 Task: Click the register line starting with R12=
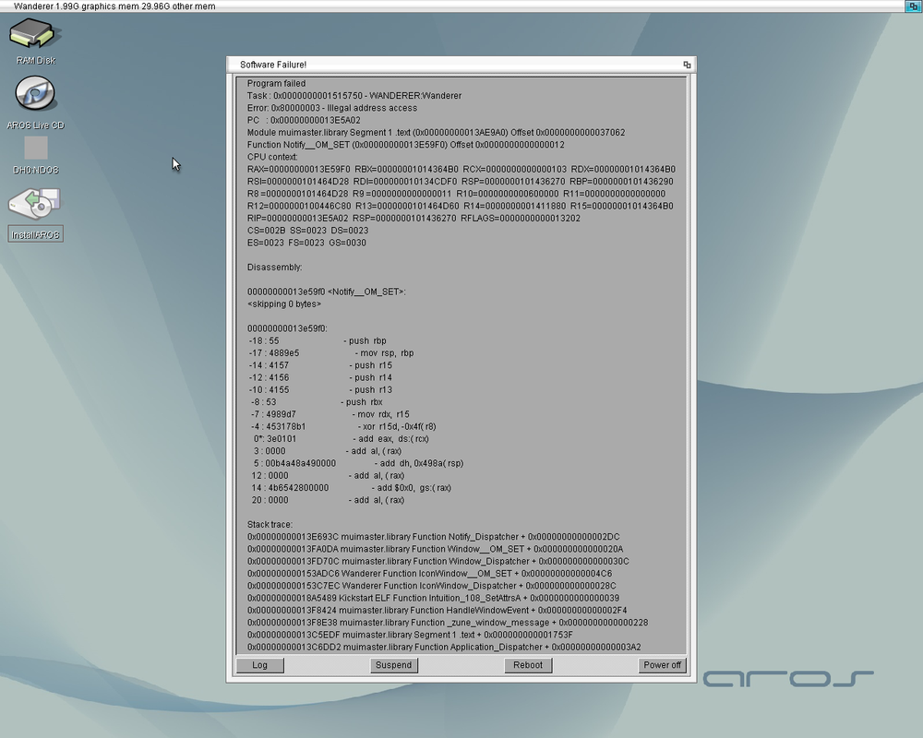461,206
